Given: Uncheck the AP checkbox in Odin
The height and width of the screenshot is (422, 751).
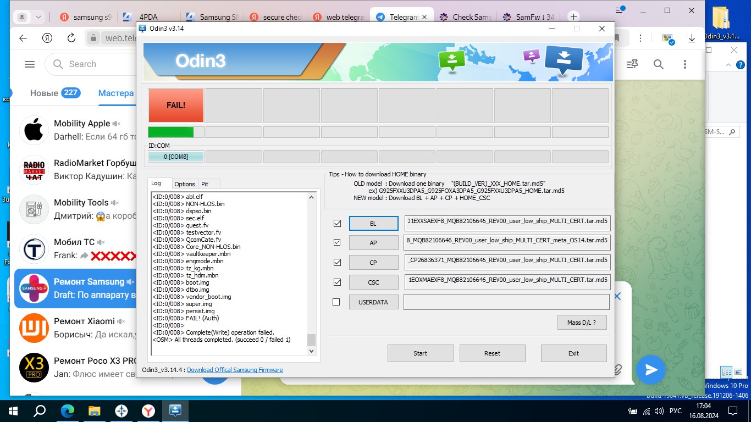Looking at the screenshot, I should tap(337, 242).
